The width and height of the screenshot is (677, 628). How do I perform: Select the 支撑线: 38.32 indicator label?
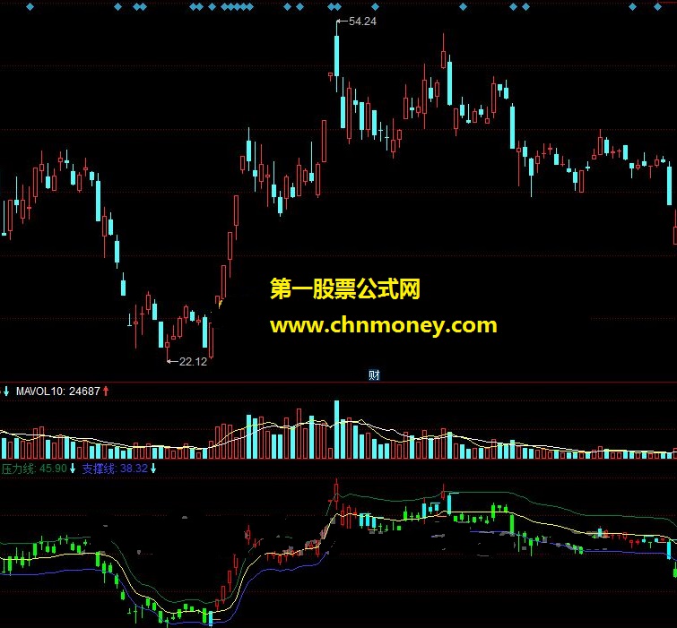(115, 469)
